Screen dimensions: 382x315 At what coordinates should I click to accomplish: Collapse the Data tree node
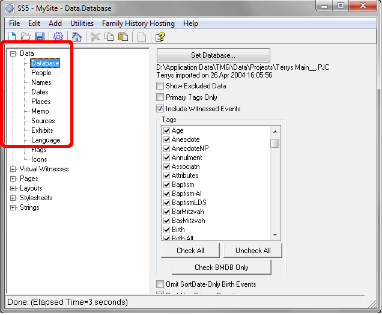click(13, 54)
